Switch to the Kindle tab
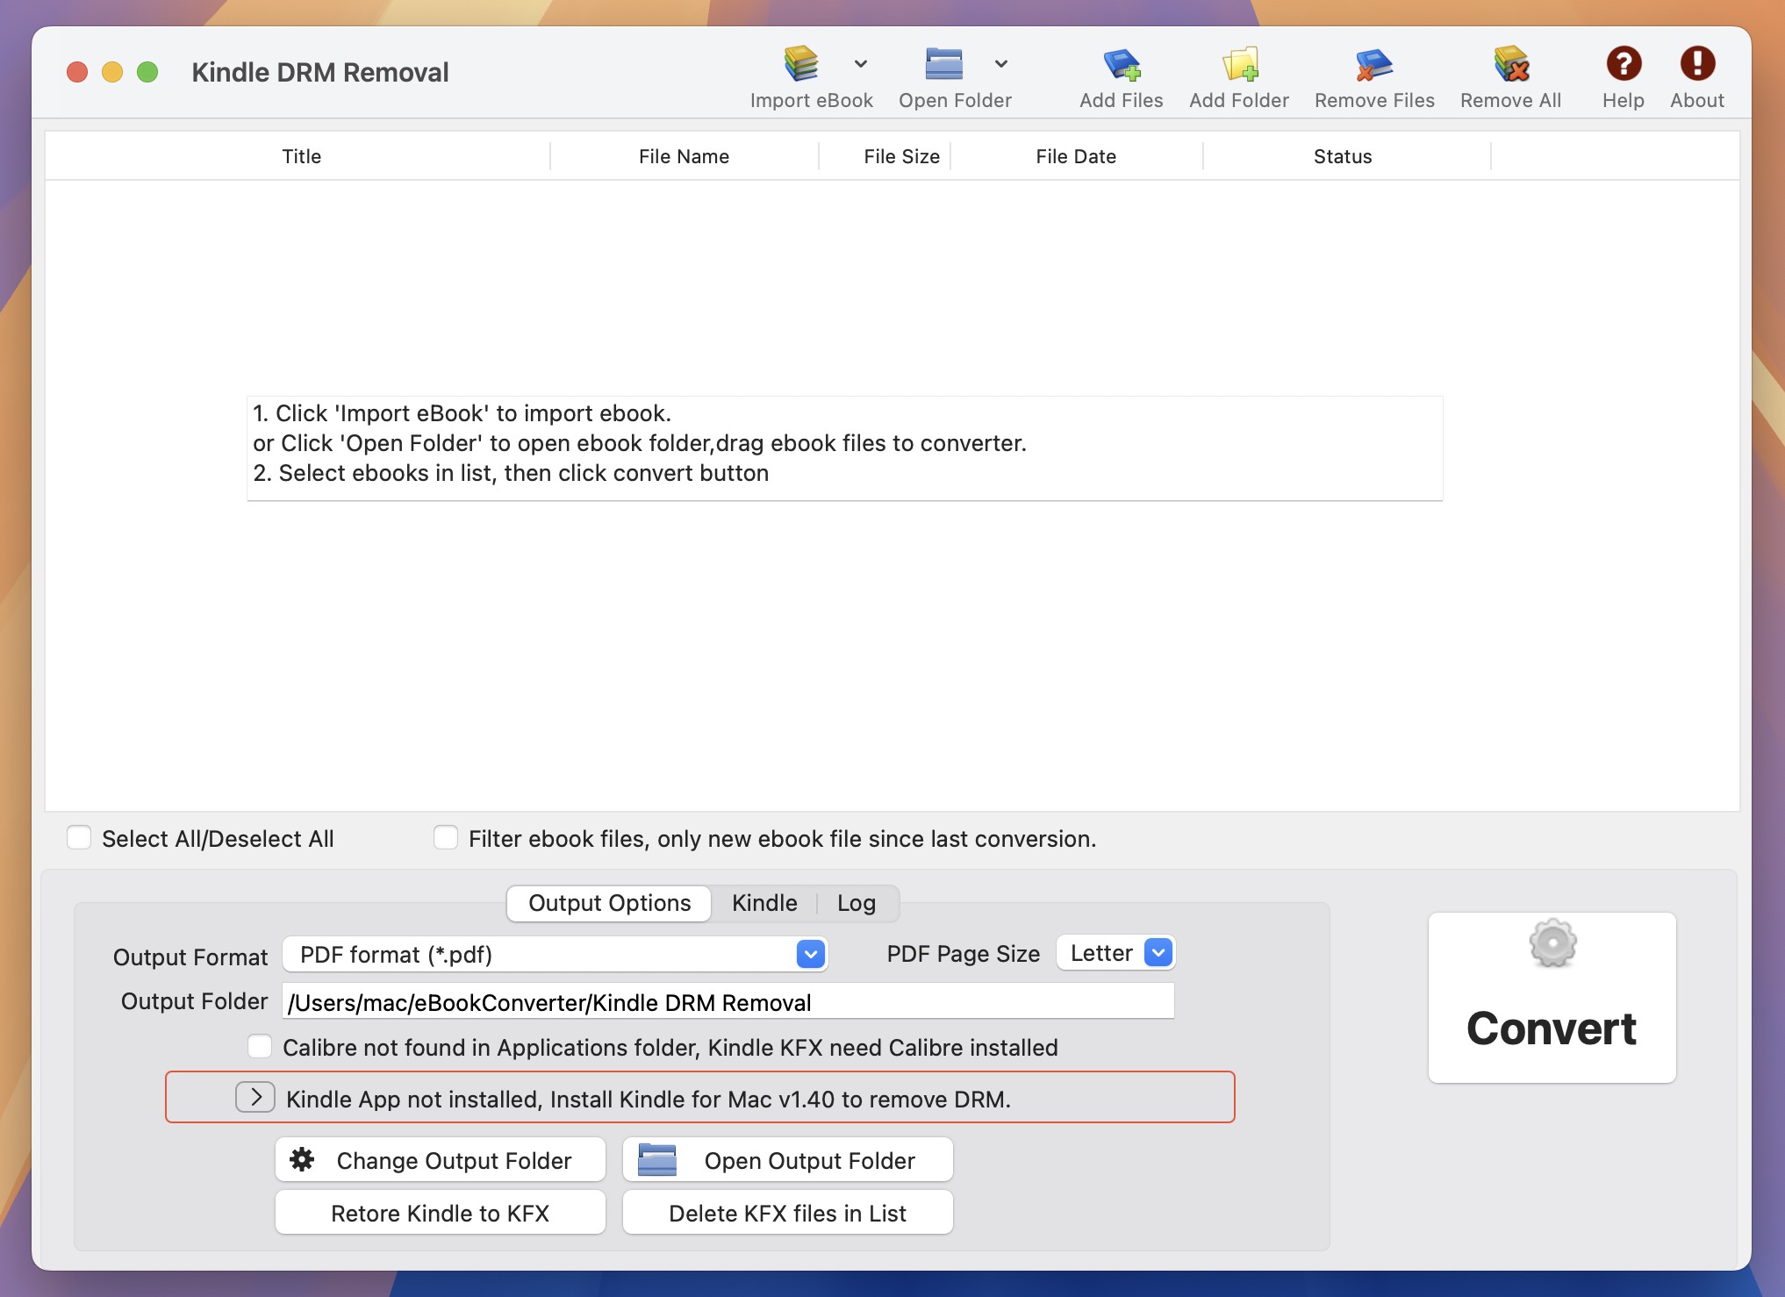The height and width of the screenshot is (1297, 1785). 763,903
